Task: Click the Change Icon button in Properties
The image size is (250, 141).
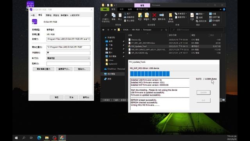Action: coord(64,69)
